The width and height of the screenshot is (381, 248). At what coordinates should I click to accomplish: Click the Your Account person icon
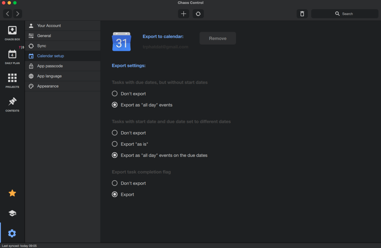pos(31,26)
